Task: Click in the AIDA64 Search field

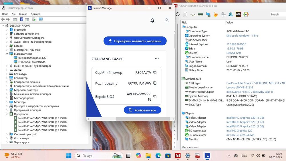Action: pyautogui.click(x=278, y=14)
